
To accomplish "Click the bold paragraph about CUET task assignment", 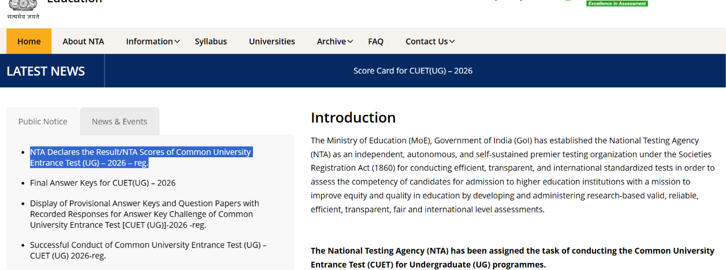I will (x=513, y=257).
